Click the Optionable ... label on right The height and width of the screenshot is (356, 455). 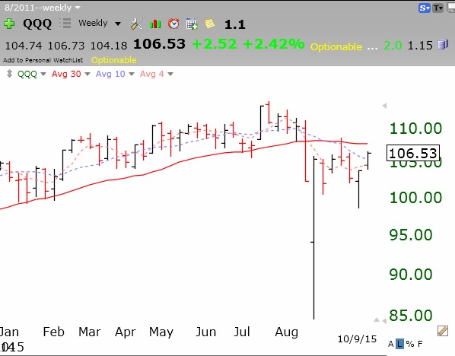click(344, 46)
